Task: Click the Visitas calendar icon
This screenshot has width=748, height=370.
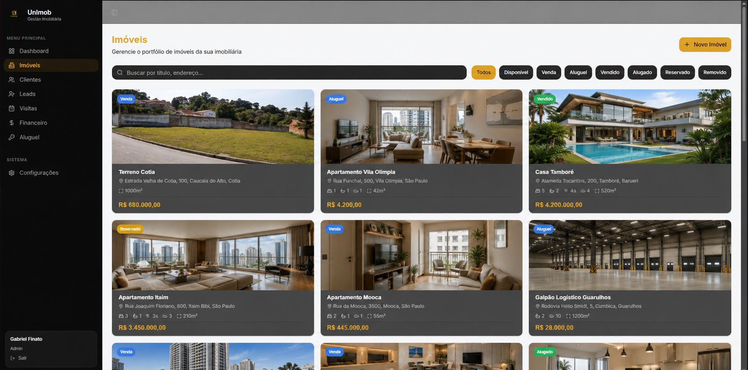Action: point(12,109)
